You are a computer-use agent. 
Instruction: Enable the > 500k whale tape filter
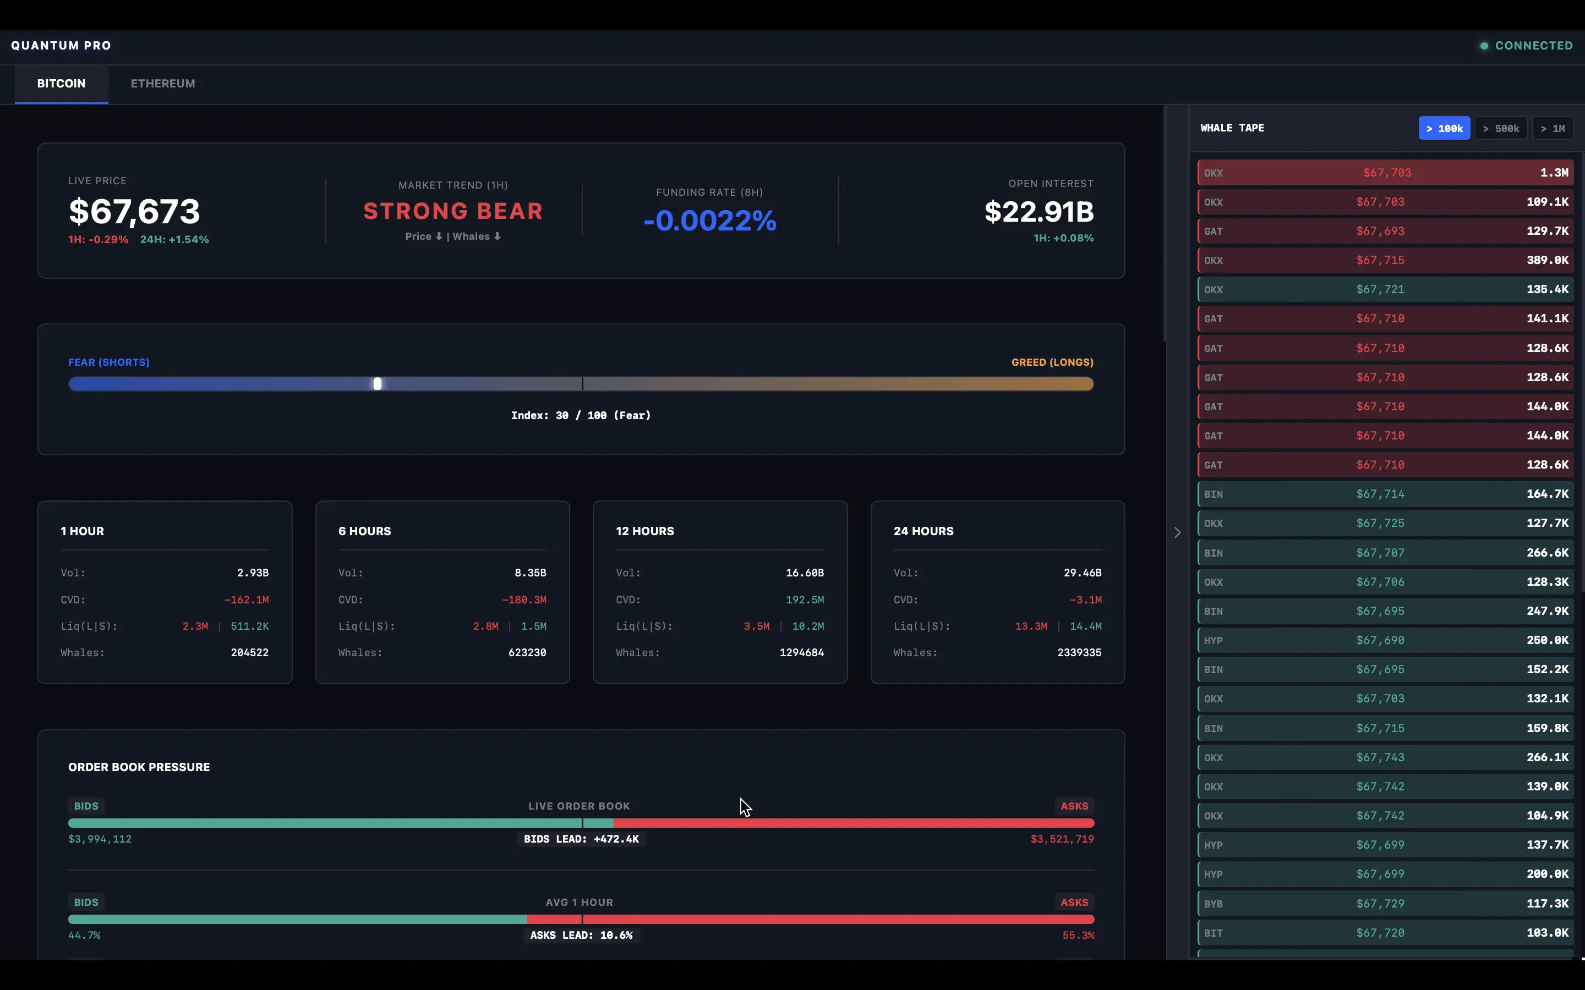(x=1500, y=128)
